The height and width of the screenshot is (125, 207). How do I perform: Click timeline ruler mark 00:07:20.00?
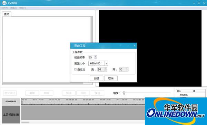click(88, 100)
